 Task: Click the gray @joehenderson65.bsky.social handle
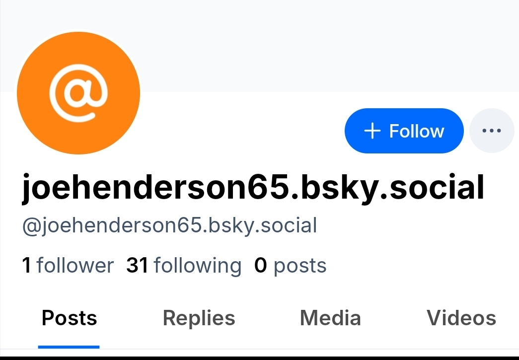click(x=169, y=225)
